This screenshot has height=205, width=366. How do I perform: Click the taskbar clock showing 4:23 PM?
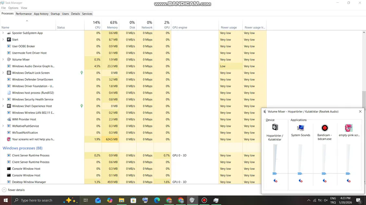tap(345, 201)
